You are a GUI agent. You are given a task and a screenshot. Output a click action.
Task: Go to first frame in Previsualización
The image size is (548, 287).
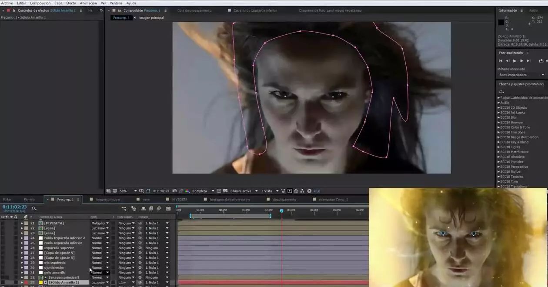click(x=501, y=61)
